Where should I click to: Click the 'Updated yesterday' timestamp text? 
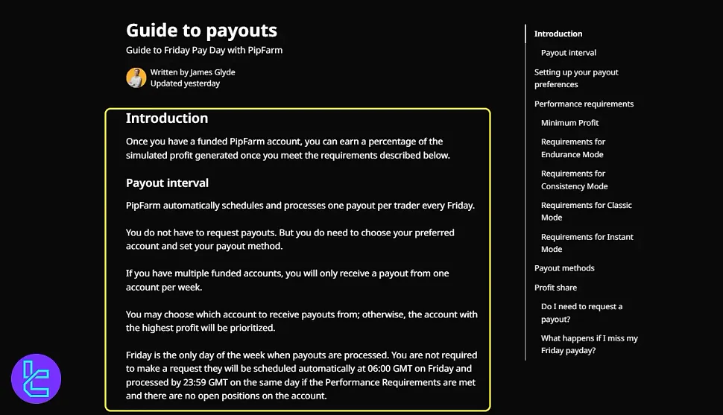coord(185,83)
